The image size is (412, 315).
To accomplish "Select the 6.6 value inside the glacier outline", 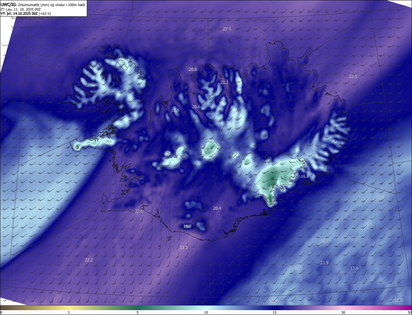I will tap(208, 150).
